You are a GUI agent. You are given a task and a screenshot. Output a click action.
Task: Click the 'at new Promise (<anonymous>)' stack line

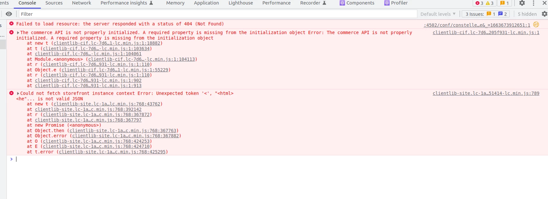click(64, 125)
